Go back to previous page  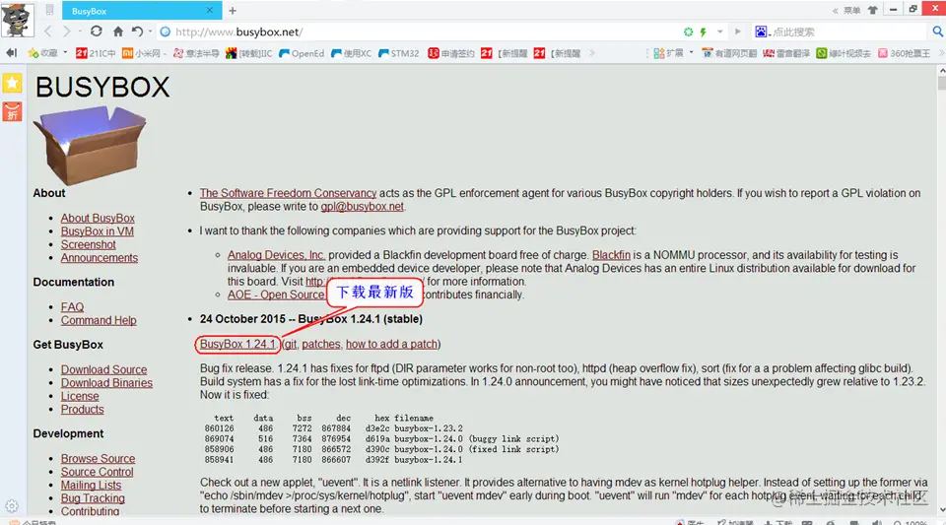pyautogui.click(x=49, y=32)
